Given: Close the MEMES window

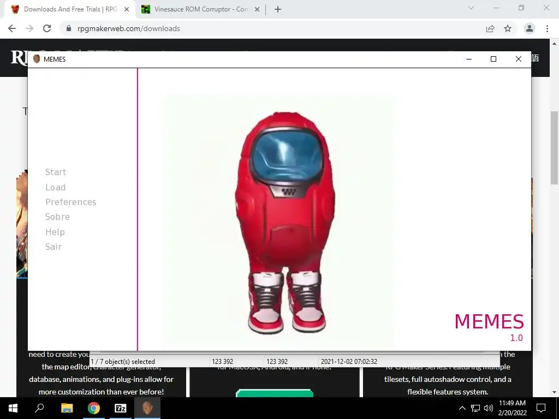Looking at the screenshot, I should click(x=519, y=59).
